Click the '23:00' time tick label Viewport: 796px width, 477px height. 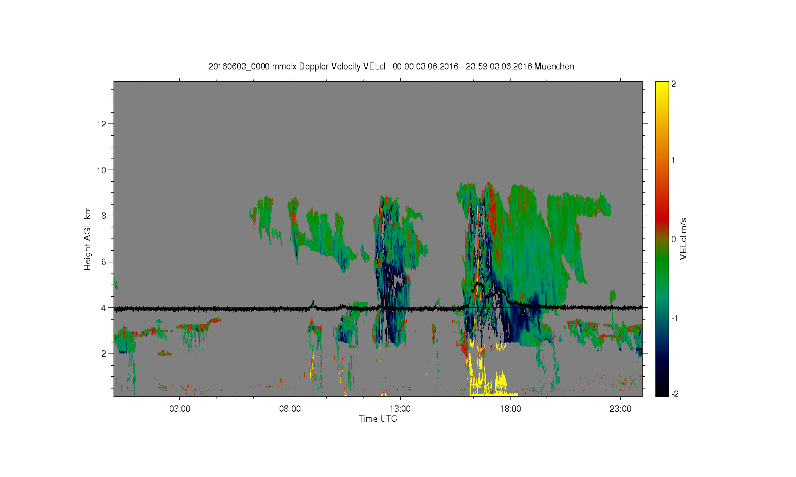pos(621,409)
